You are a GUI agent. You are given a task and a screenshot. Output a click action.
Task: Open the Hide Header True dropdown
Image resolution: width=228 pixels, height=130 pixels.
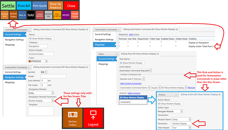(190, 128)
